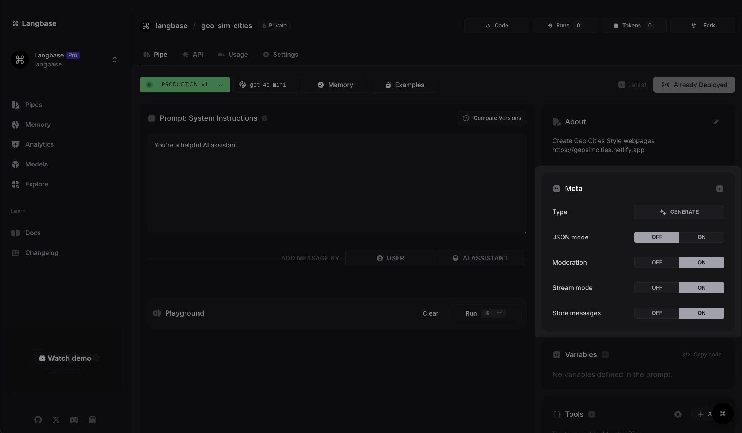Click the edit icon in About panel

(x=715, y=122)
